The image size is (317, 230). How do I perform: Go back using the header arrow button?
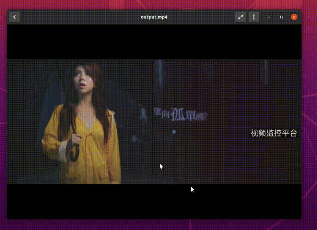pos(14,17)
